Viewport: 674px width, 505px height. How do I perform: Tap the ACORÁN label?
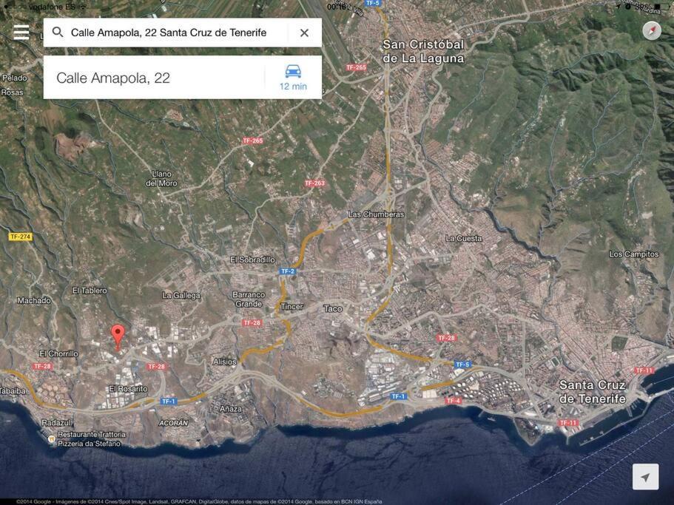click(174, 423)
